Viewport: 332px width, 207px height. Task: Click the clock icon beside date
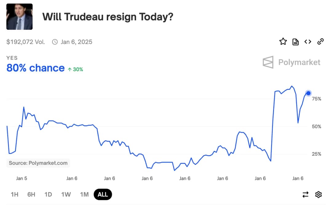pos(55,42)
